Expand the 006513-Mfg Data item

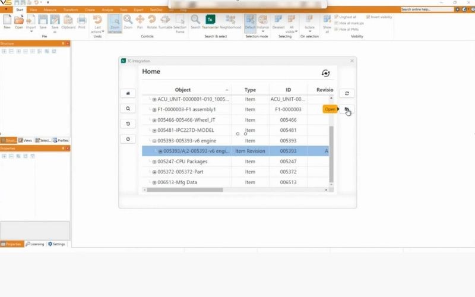coord(154,182)
